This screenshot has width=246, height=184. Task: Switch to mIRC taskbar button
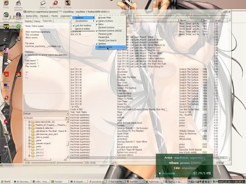41,182
